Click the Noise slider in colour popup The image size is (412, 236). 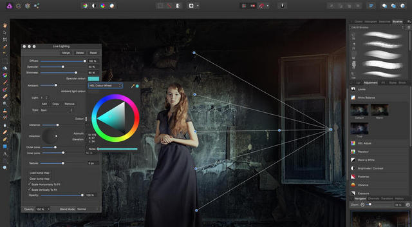(117, 149)
